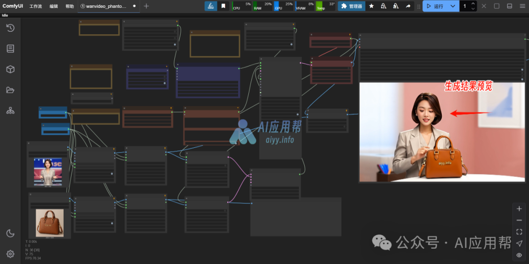The image size is (529, 264).
Task: Click the star icon next to 管理器
Action: coord(371,6)
